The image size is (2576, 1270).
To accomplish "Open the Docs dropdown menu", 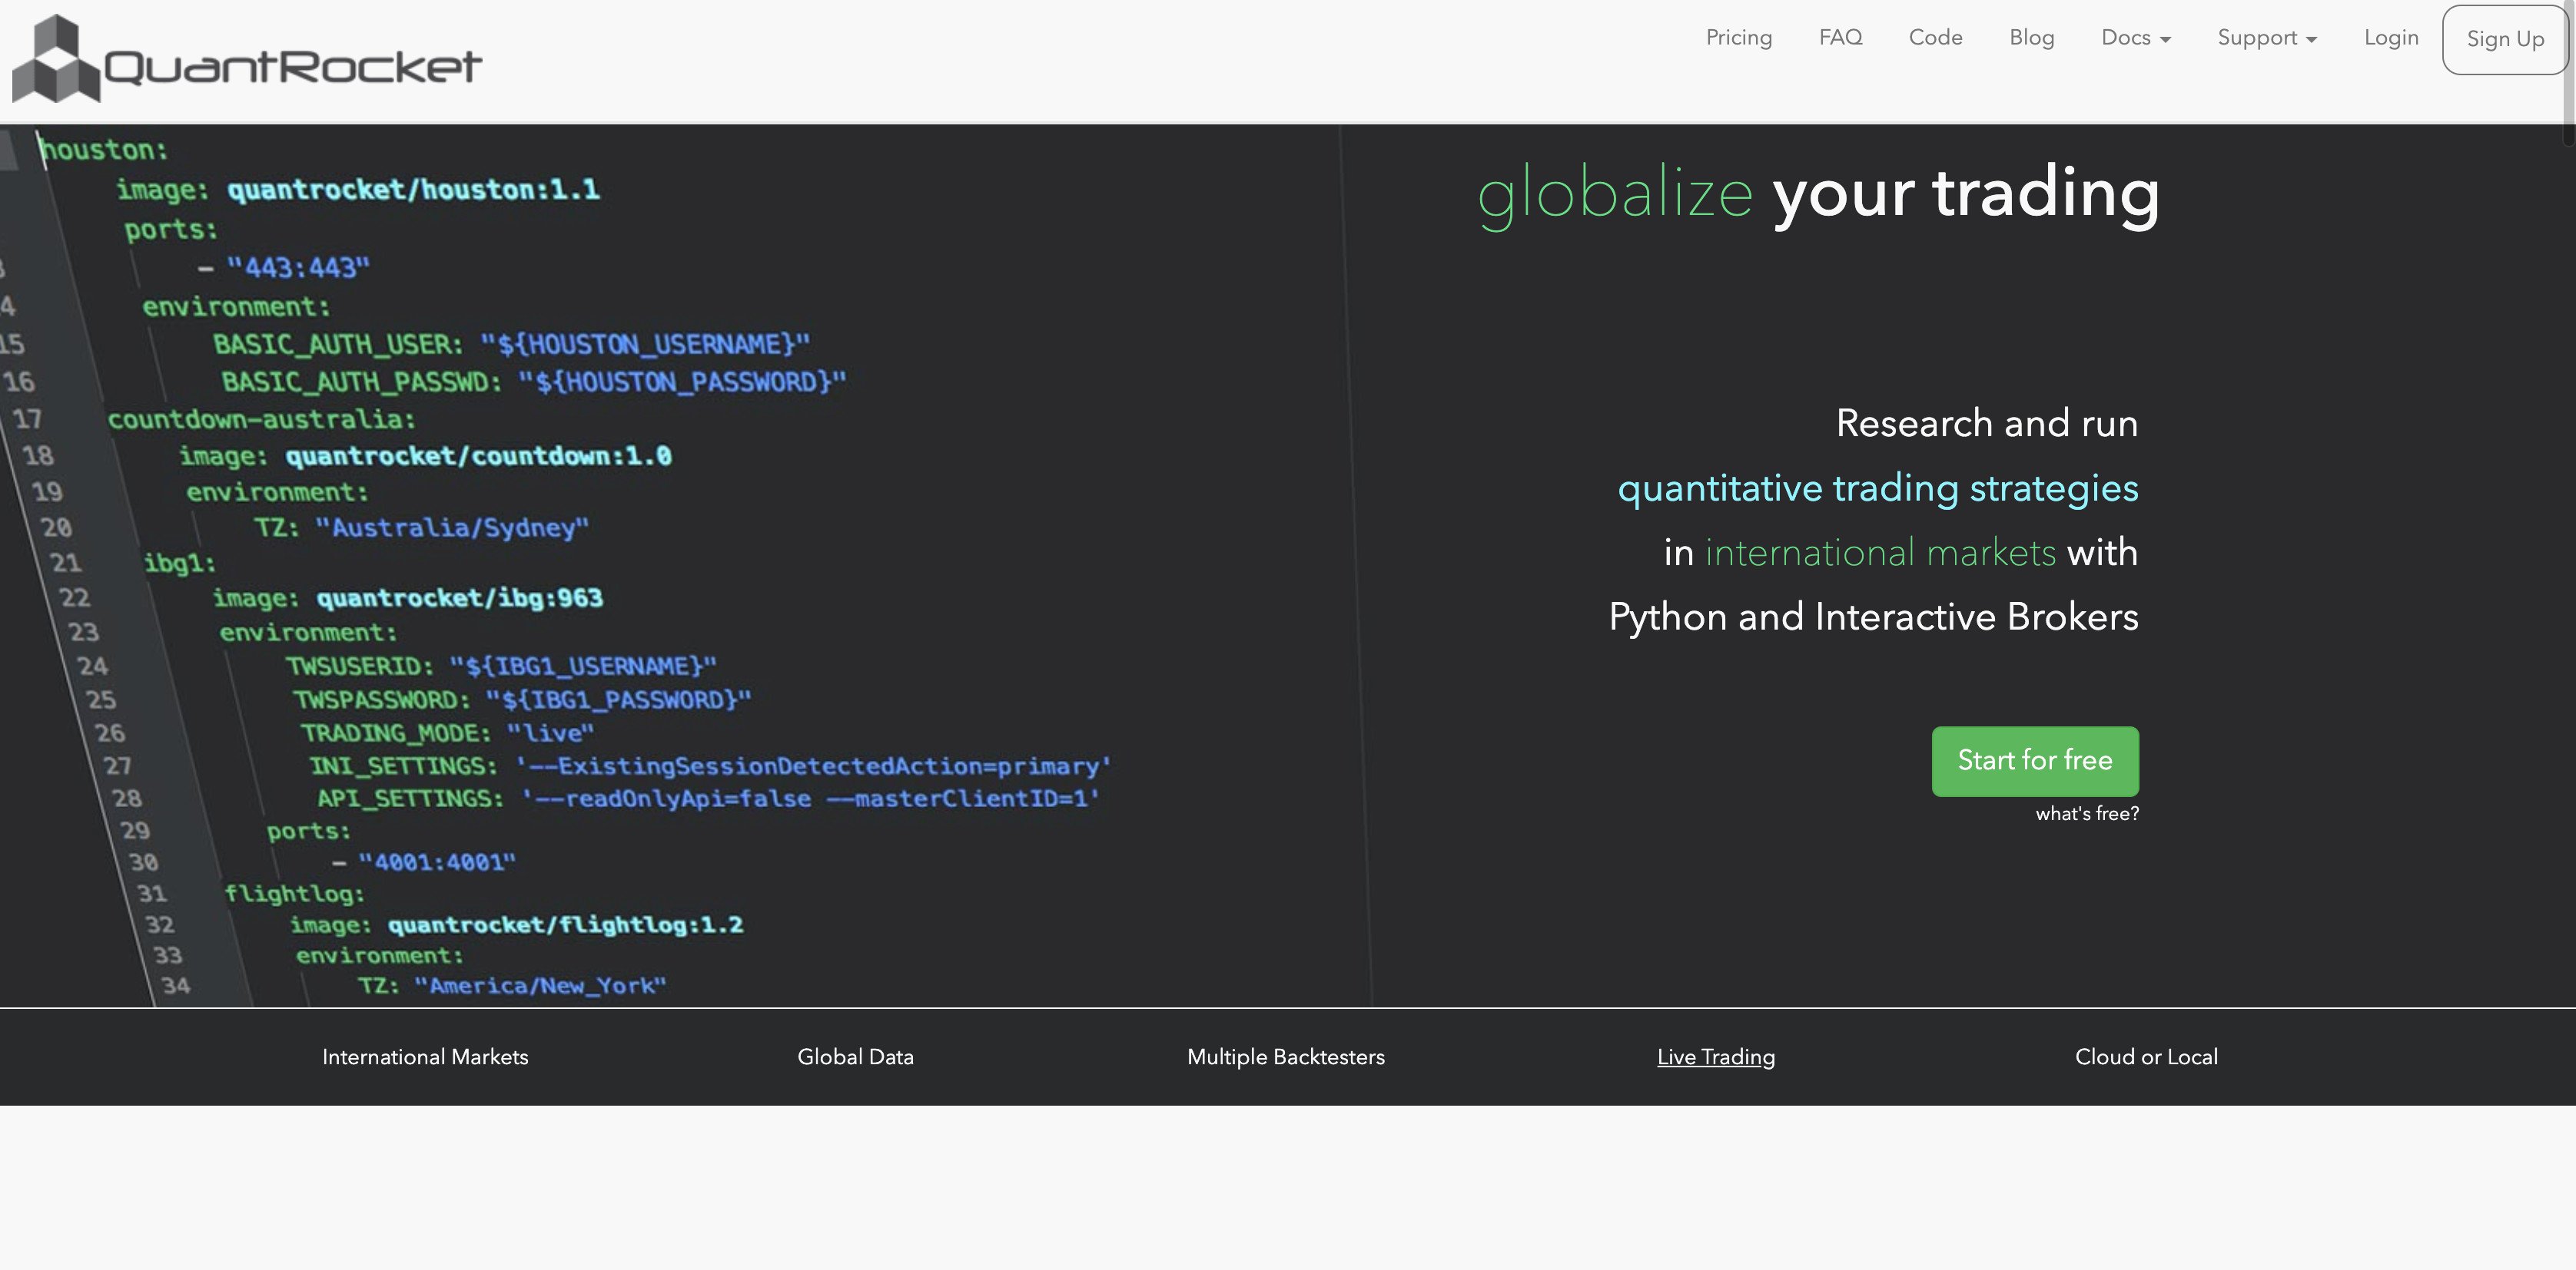I will pos(2135,38).
